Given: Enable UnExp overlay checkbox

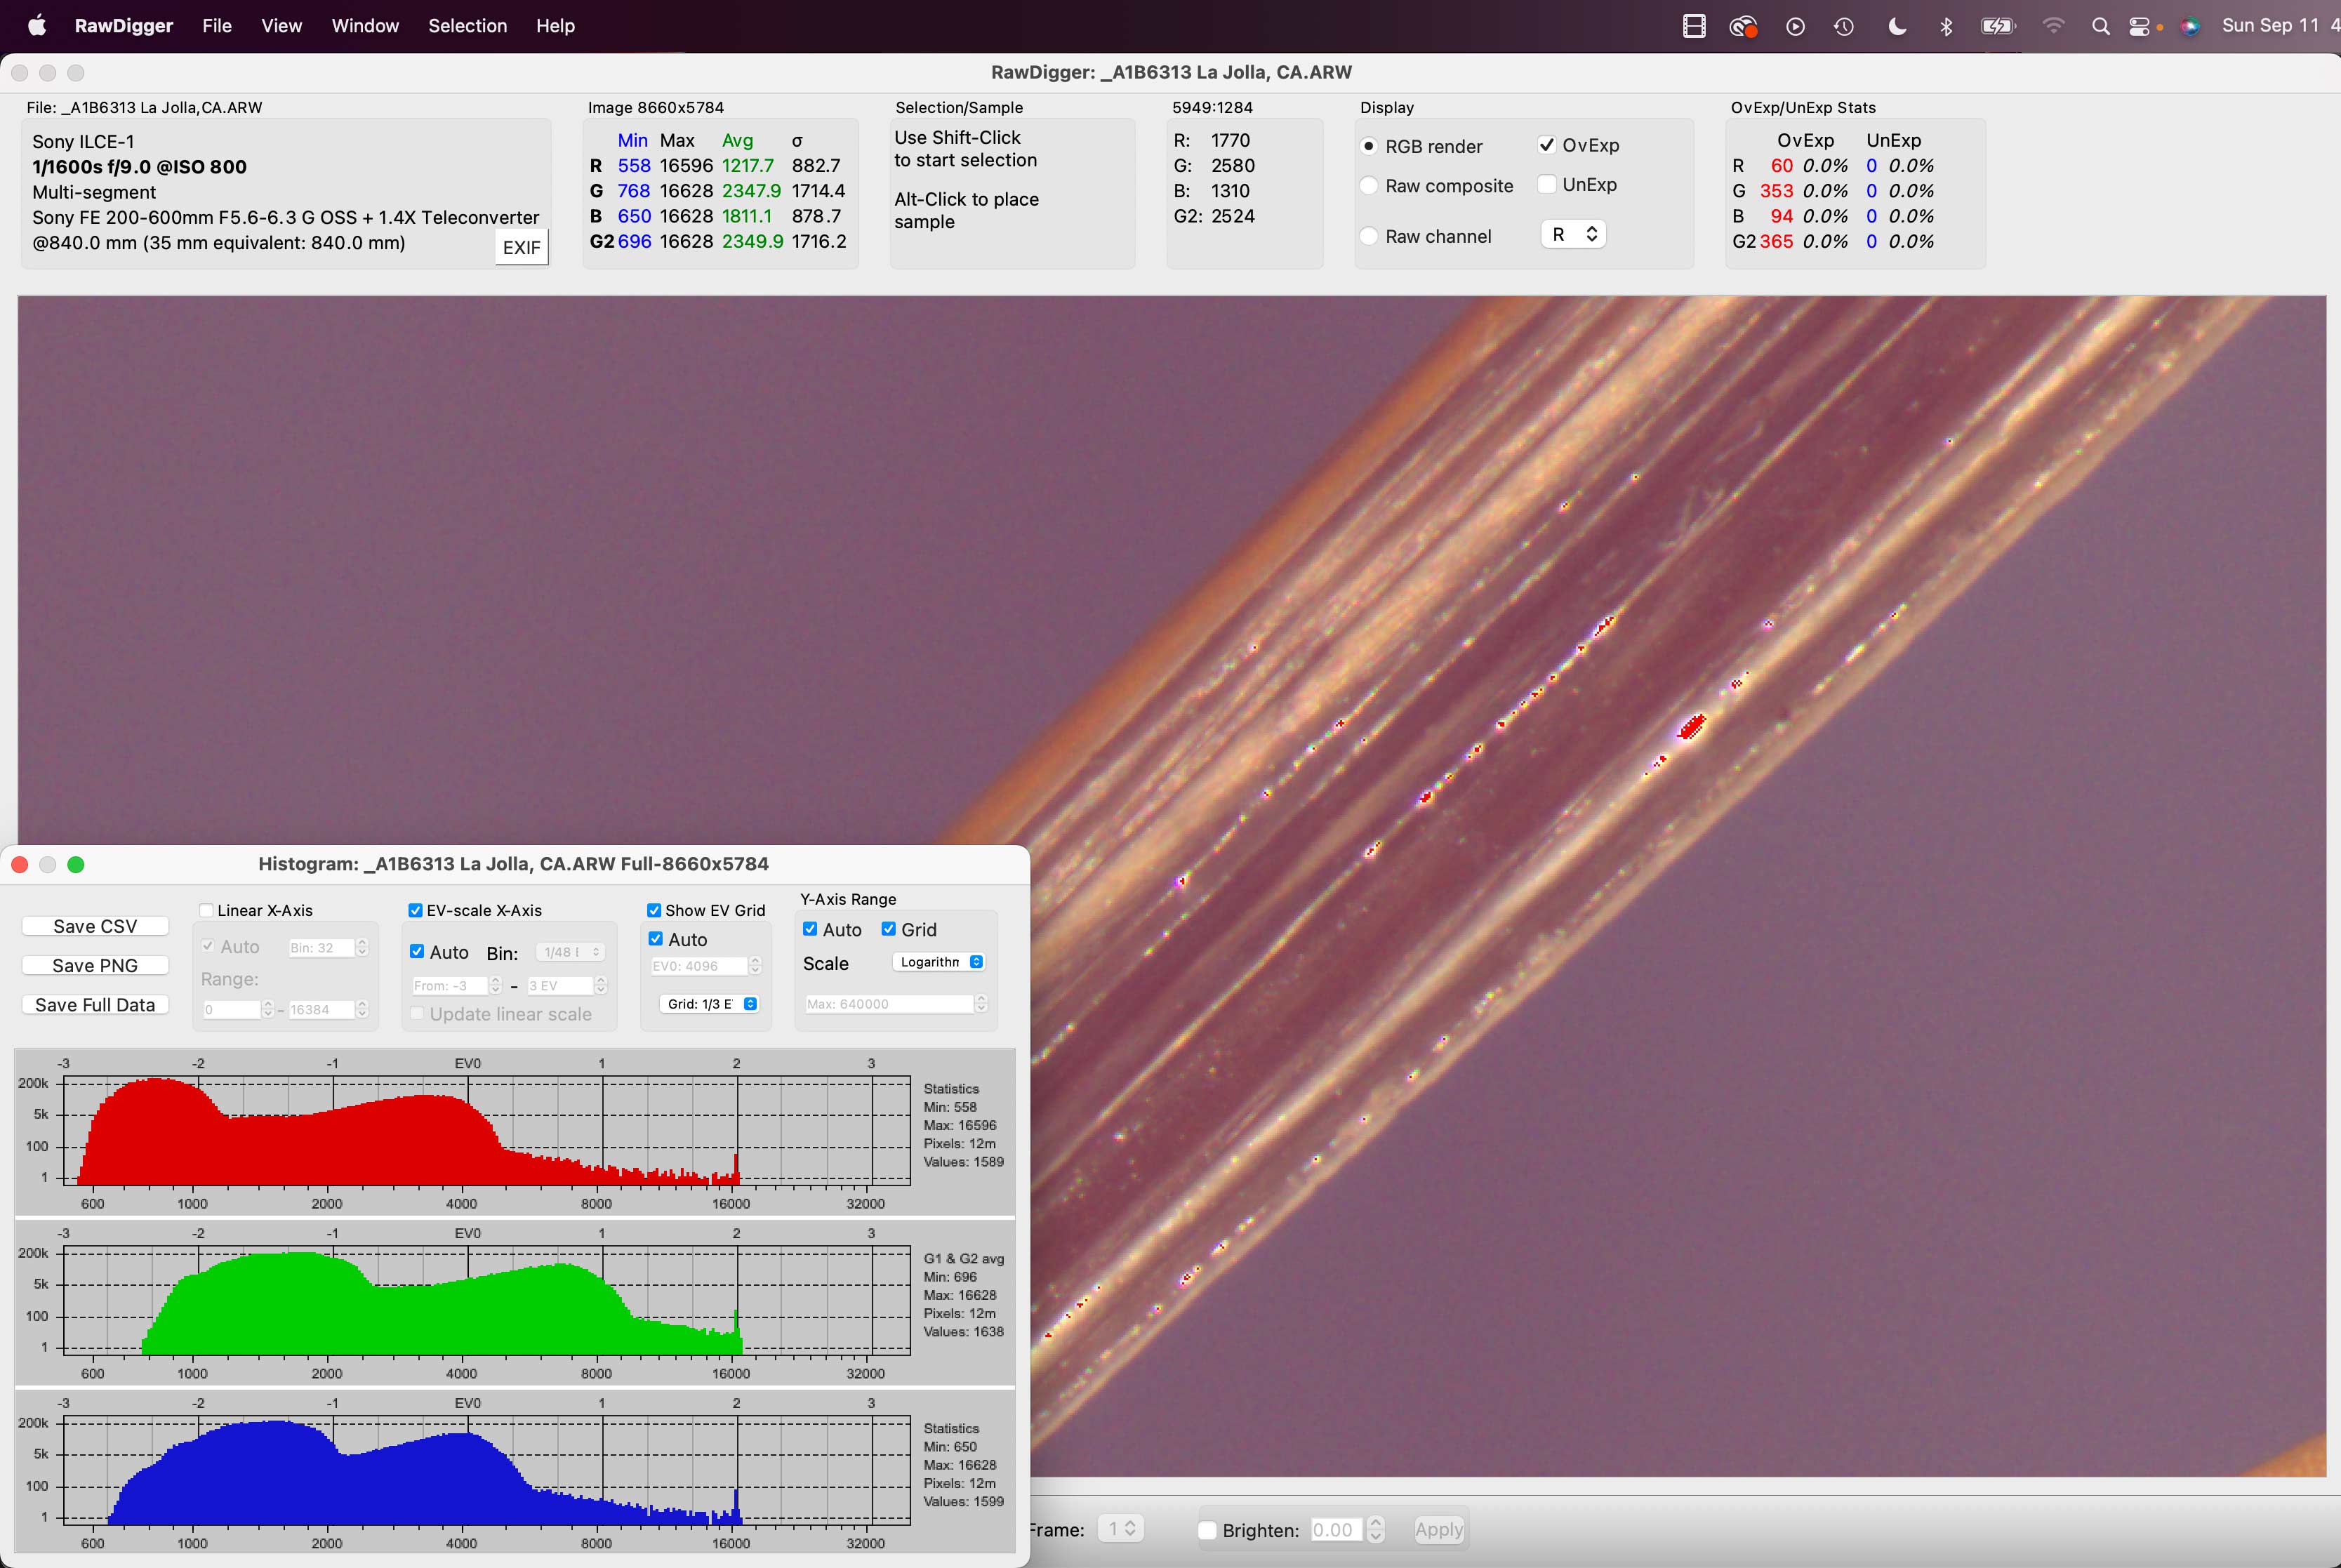Looking at the screenshot, I should click(x=1547, y=184).
